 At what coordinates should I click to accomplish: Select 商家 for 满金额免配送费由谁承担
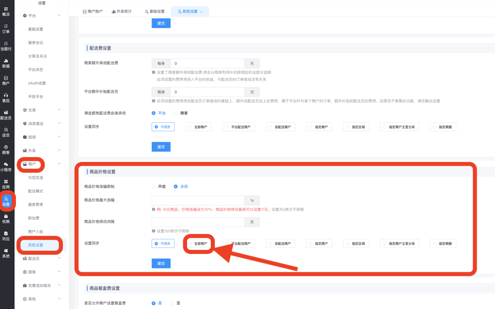(176, 113)
